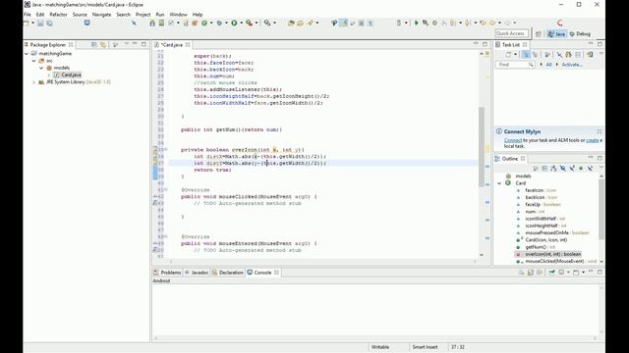
Task: Minimize the editor area
Action: (476, 43)
